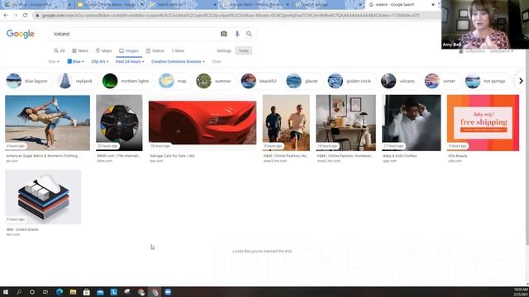Open the Collections link
529x297 pixels.
coord(472,51)
